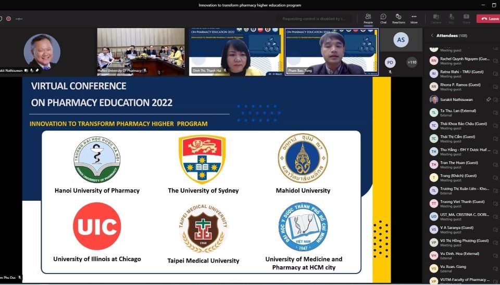The height and width of the screenshot is (285, 500).
Task: Toggle the Camera button
Action: click(436, 19)
